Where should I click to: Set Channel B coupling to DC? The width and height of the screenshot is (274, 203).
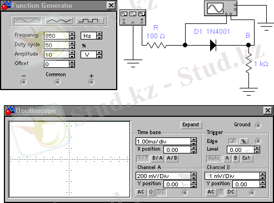tap(231, 192)
